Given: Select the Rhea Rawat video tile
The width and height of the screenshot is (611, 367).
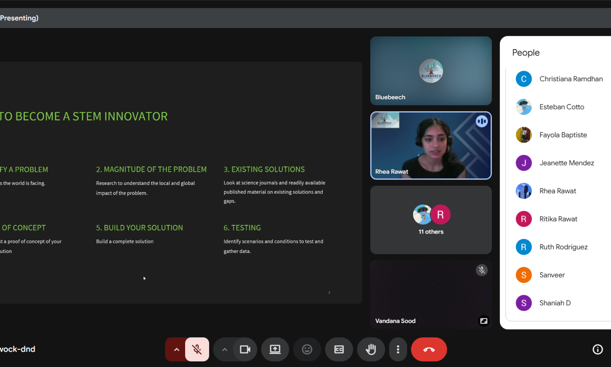Looking at the screenshot, I should pos(431,145).
